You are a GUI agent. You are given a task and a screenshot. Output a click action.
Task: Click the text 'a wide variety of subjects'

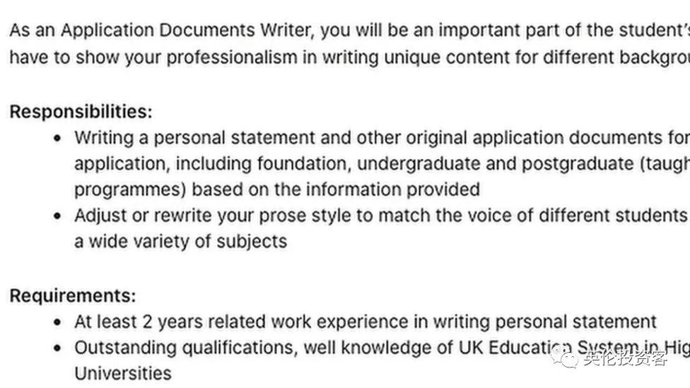point(180,242)
